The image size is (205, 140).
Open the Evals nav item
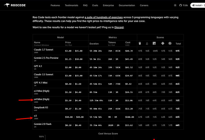[95, 5]
